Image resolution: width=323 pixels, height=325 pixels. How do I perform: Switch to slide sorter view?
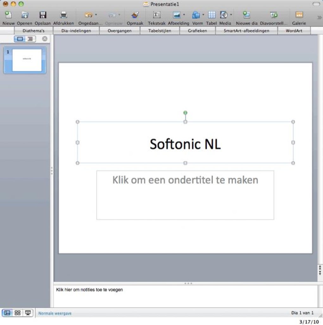coord(18,313)
